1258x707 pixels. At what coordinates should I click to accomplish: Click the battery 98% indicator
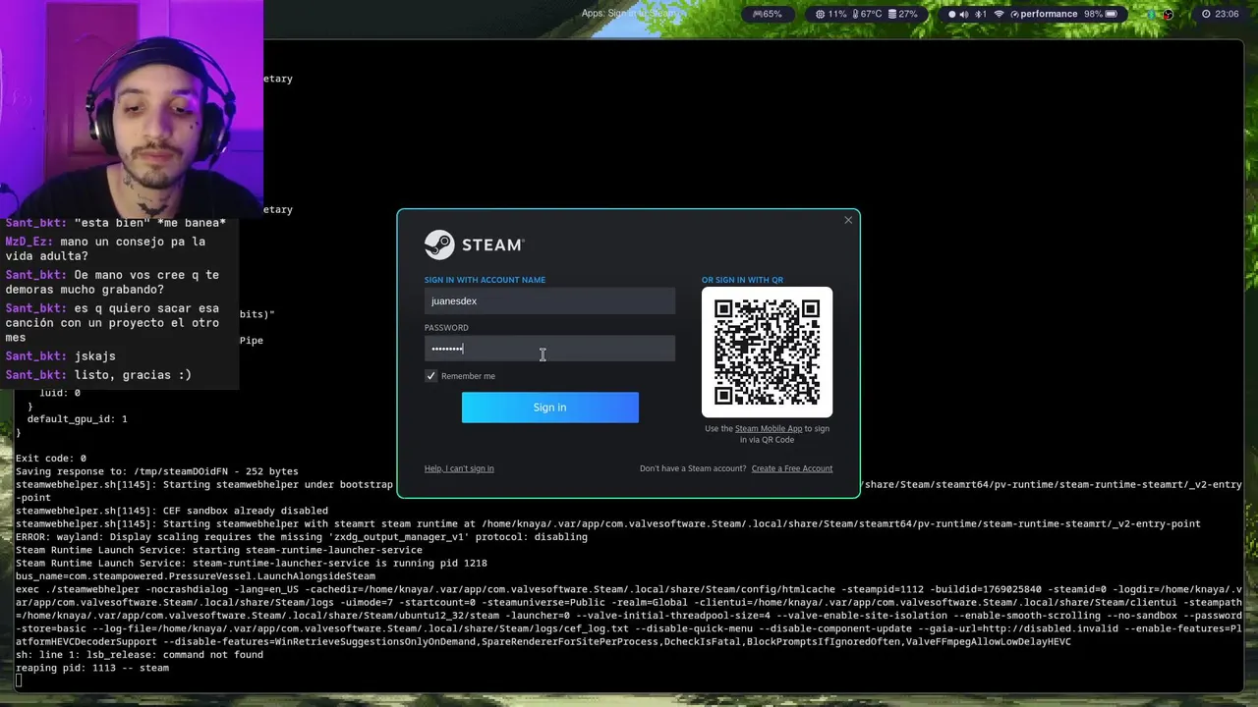1101,14
